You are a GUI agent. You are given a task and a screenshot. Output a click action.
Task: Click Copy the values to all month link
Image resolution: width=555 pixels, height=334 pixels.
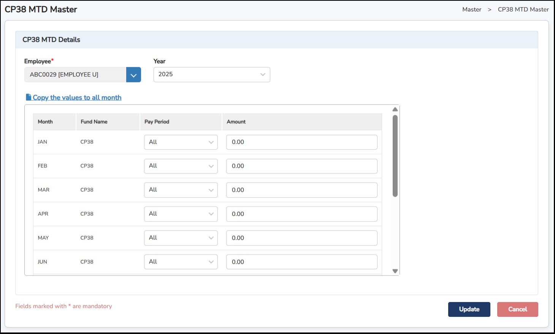click(77, 98)
